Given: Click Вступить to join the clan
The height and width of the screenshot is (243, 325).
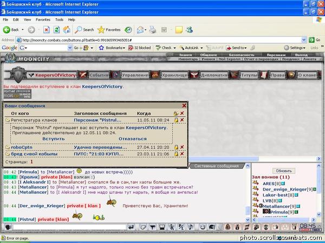Looking at the screenshot, I should [54, 139].
